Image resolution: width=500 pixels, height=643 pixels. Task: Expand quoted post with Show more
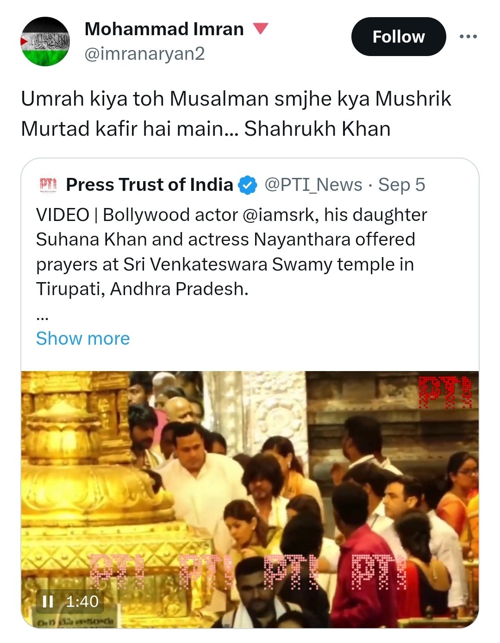click(83, 338)
